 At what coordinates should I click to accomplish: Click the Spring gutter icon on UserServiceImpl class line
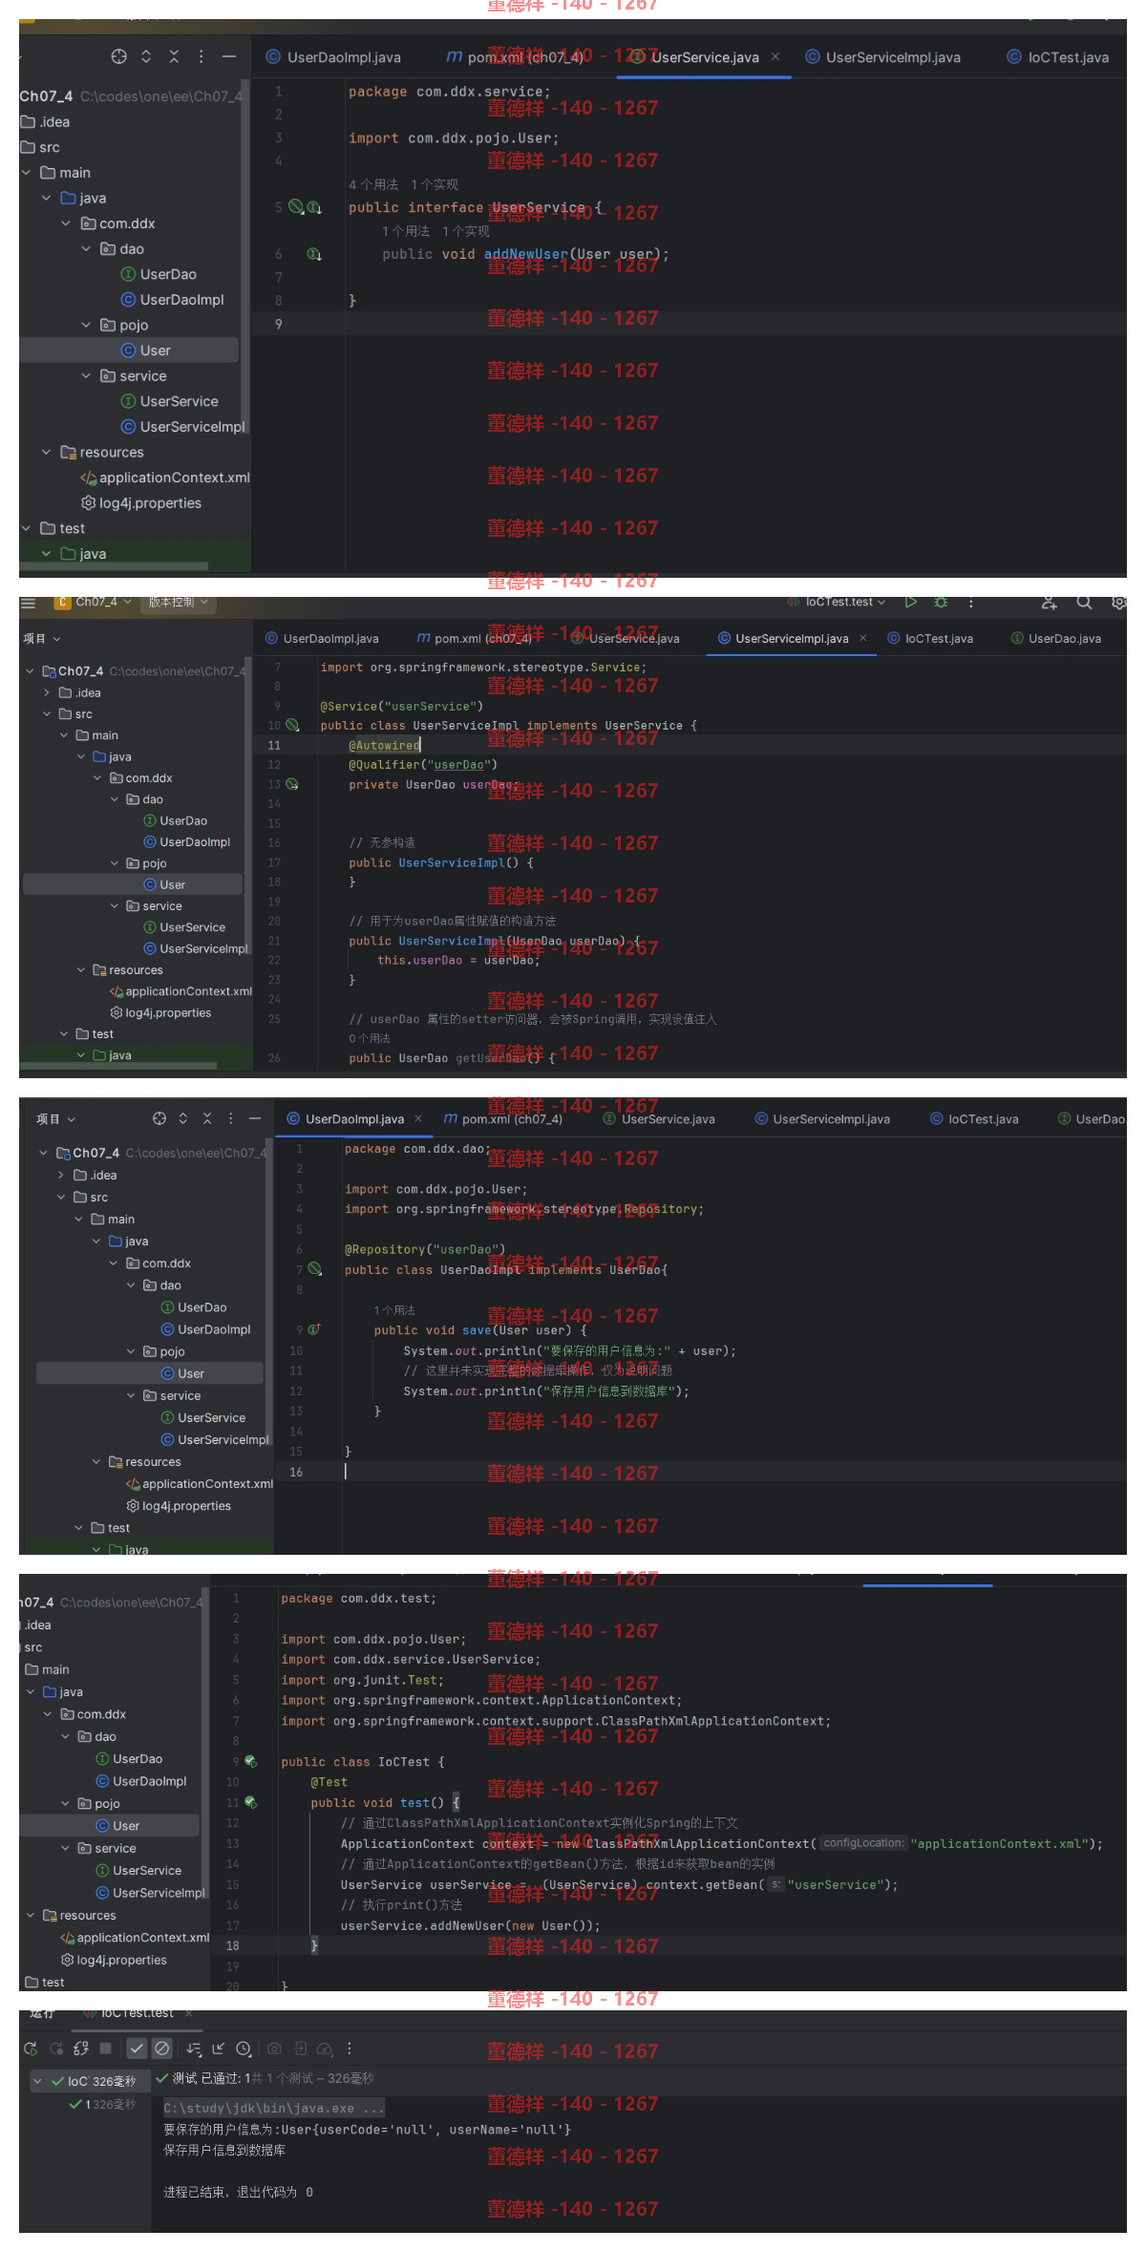[x=292, y=725]
